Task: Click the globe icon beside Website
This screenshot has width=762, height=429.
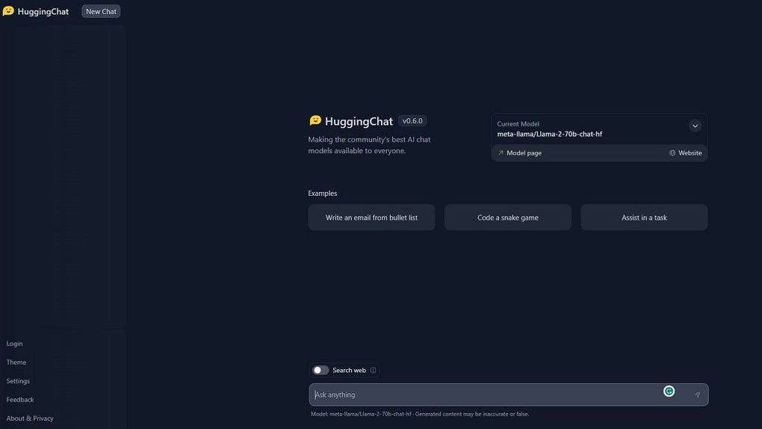Action: 672,152
